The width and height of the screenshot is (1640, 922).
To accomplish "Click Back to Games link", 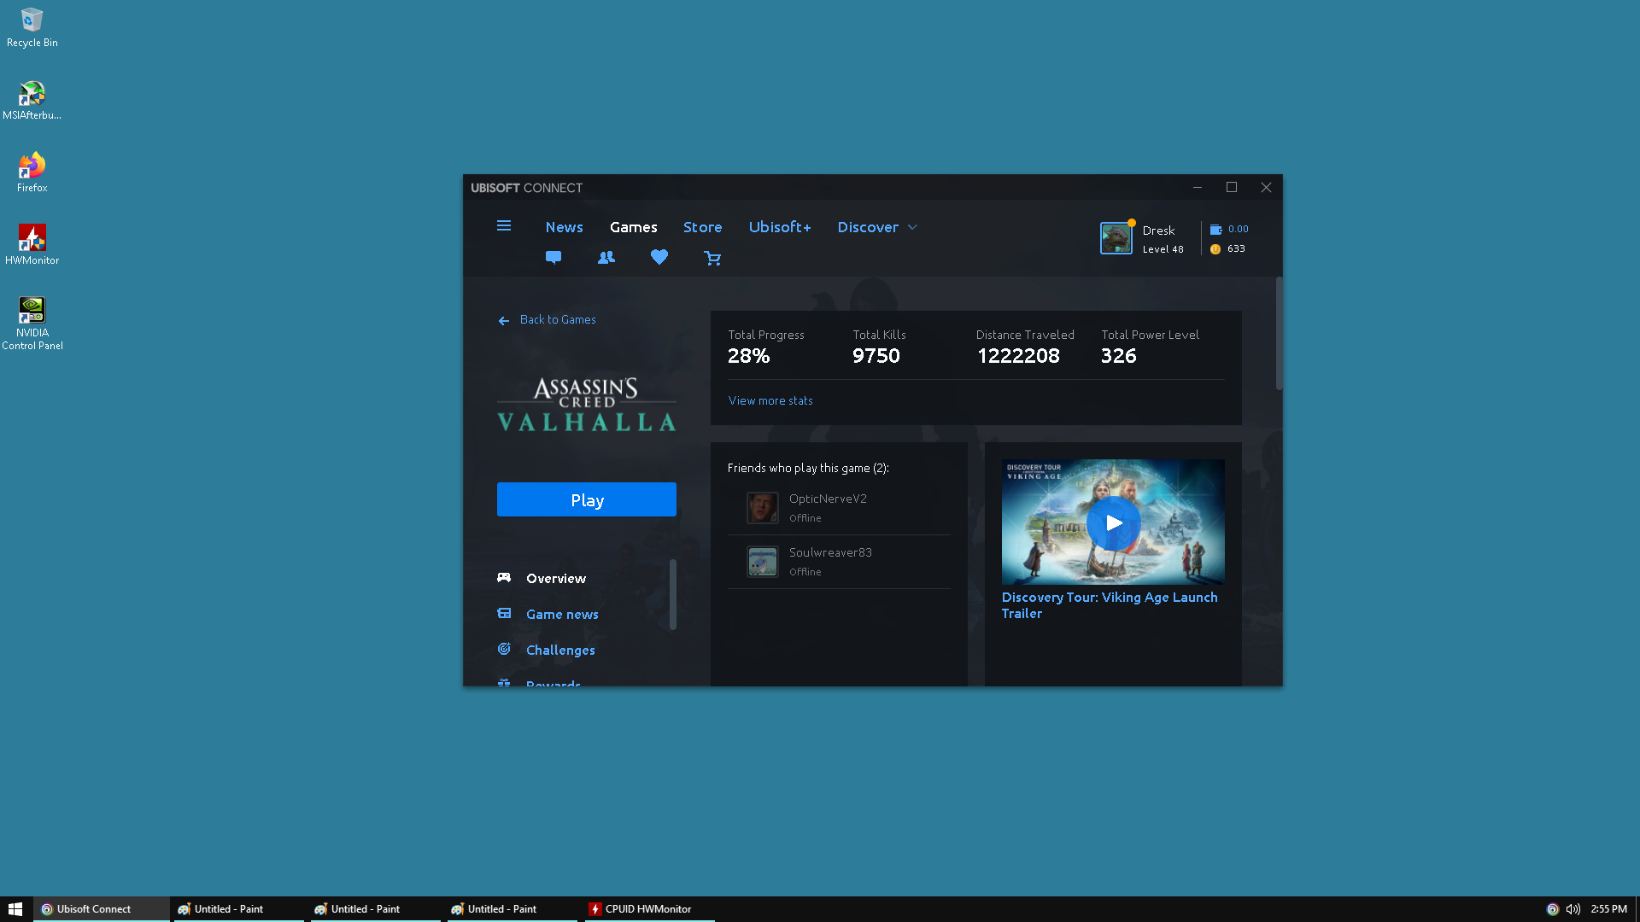I will point(558,320).
